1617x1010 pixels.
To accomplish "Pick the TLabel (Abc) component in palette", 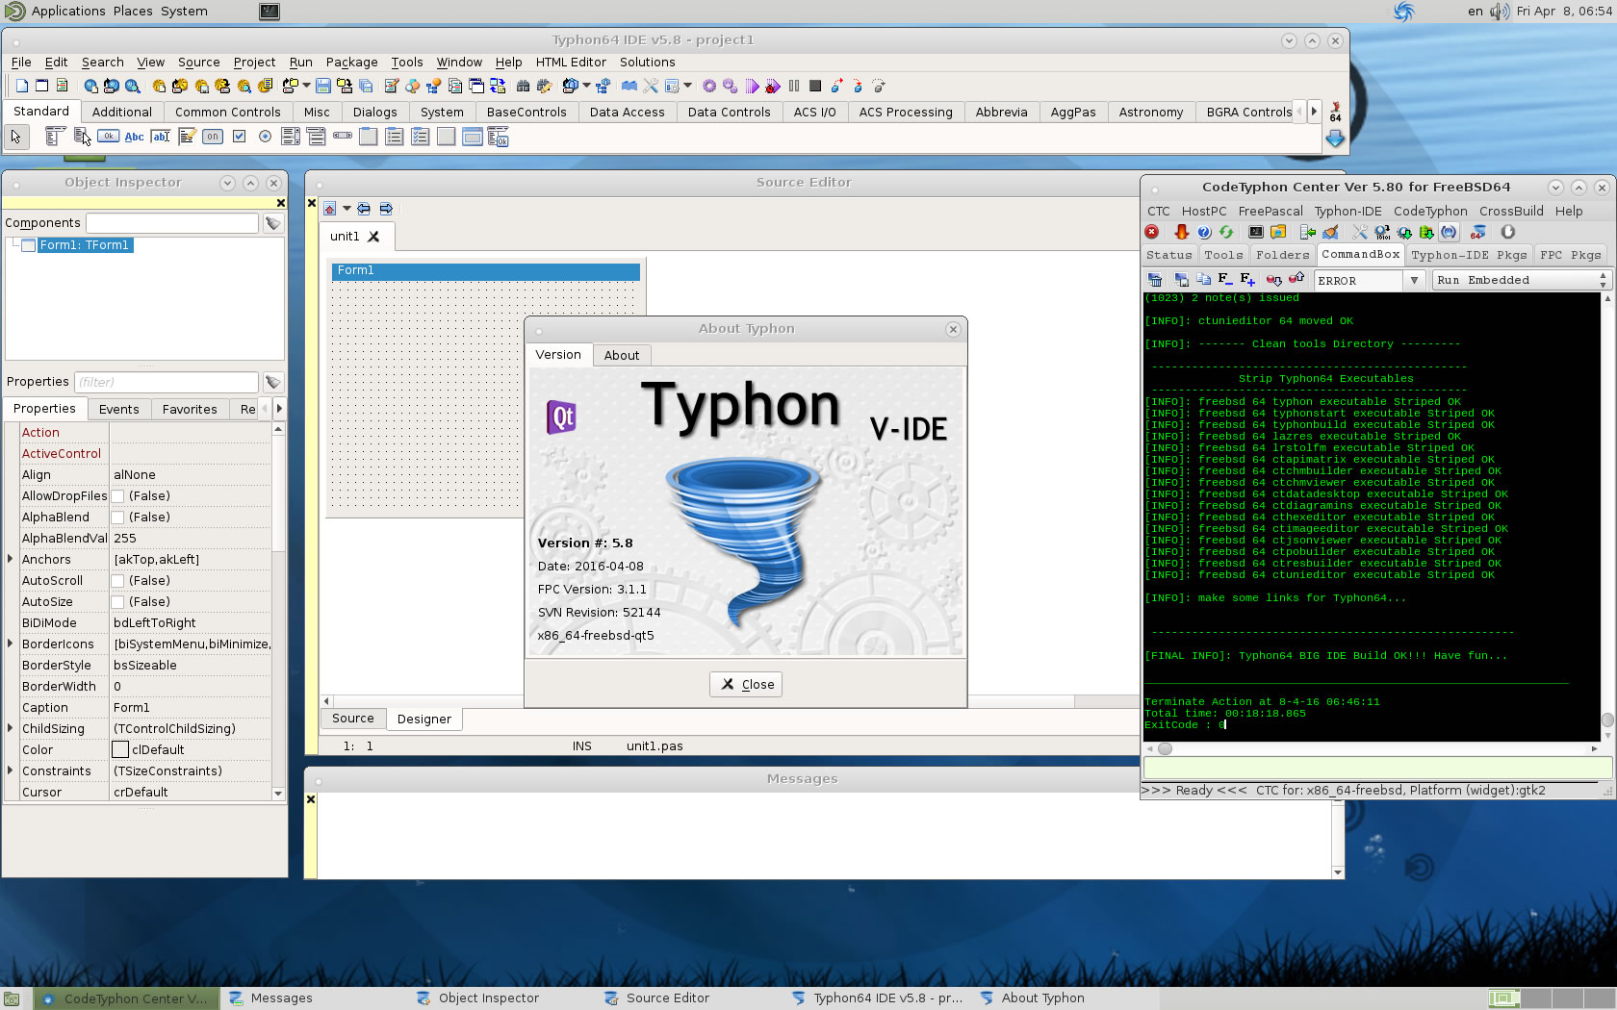I will coord(135,137).
